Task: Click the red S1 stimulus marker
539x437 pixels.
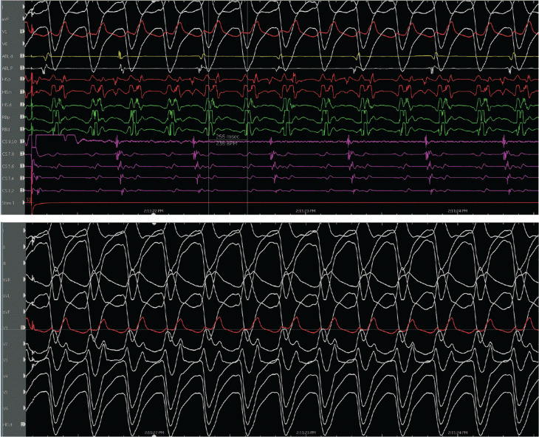Action: pyautogui.click(x=29, y=199)
